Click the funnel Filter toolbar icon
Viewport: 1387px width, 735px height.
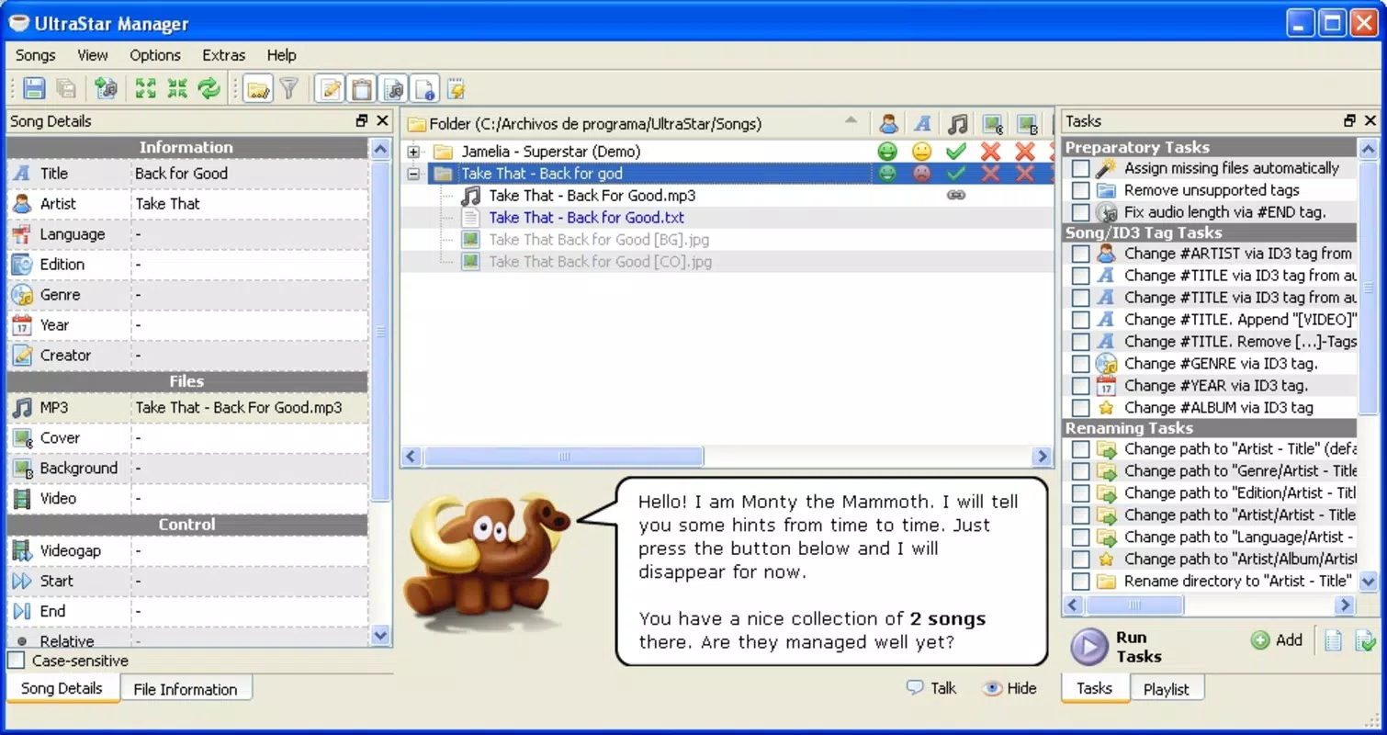[x=289, y=88]
